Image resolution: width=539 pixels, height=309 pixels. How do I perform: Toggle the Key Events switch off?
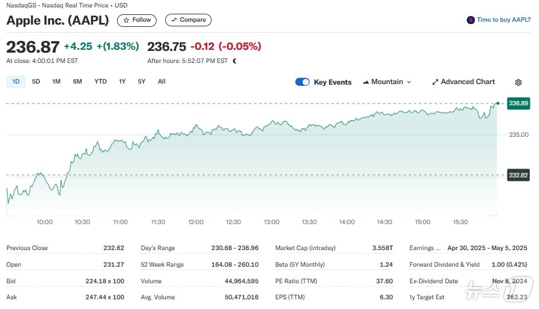(302, 82)
